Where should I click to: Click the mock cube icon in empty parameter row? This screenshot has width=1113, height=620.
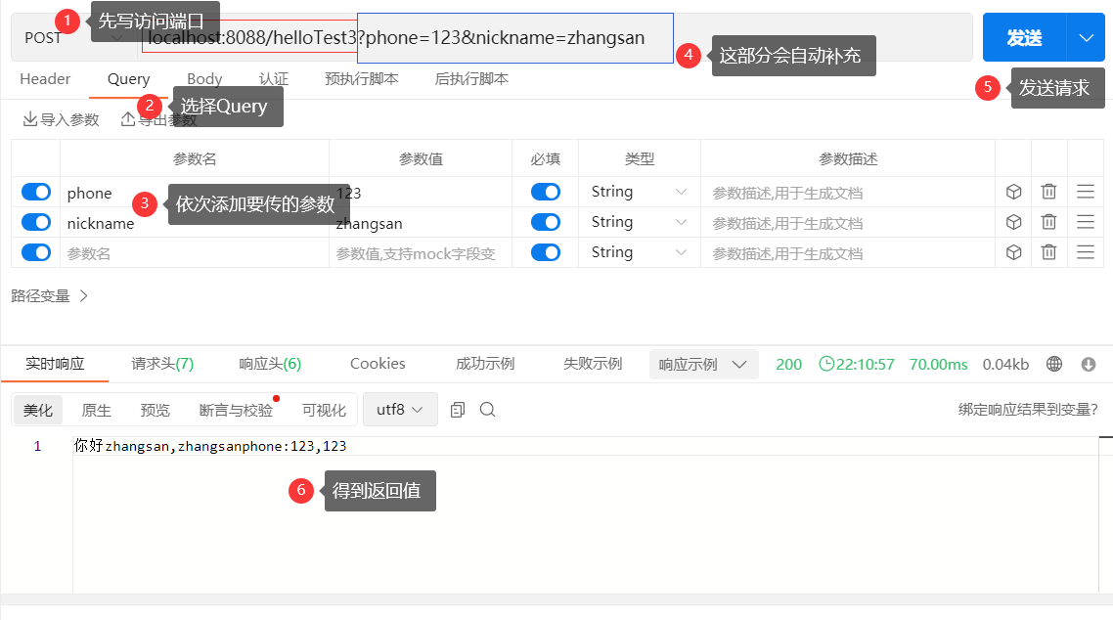[1013, 252]
